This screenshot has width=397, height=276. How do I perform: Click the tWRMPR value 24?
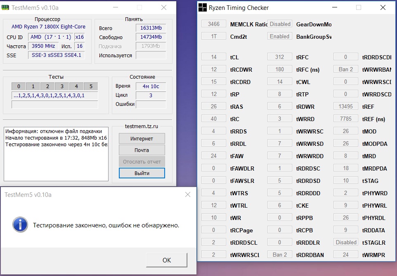tap(346, 255)
